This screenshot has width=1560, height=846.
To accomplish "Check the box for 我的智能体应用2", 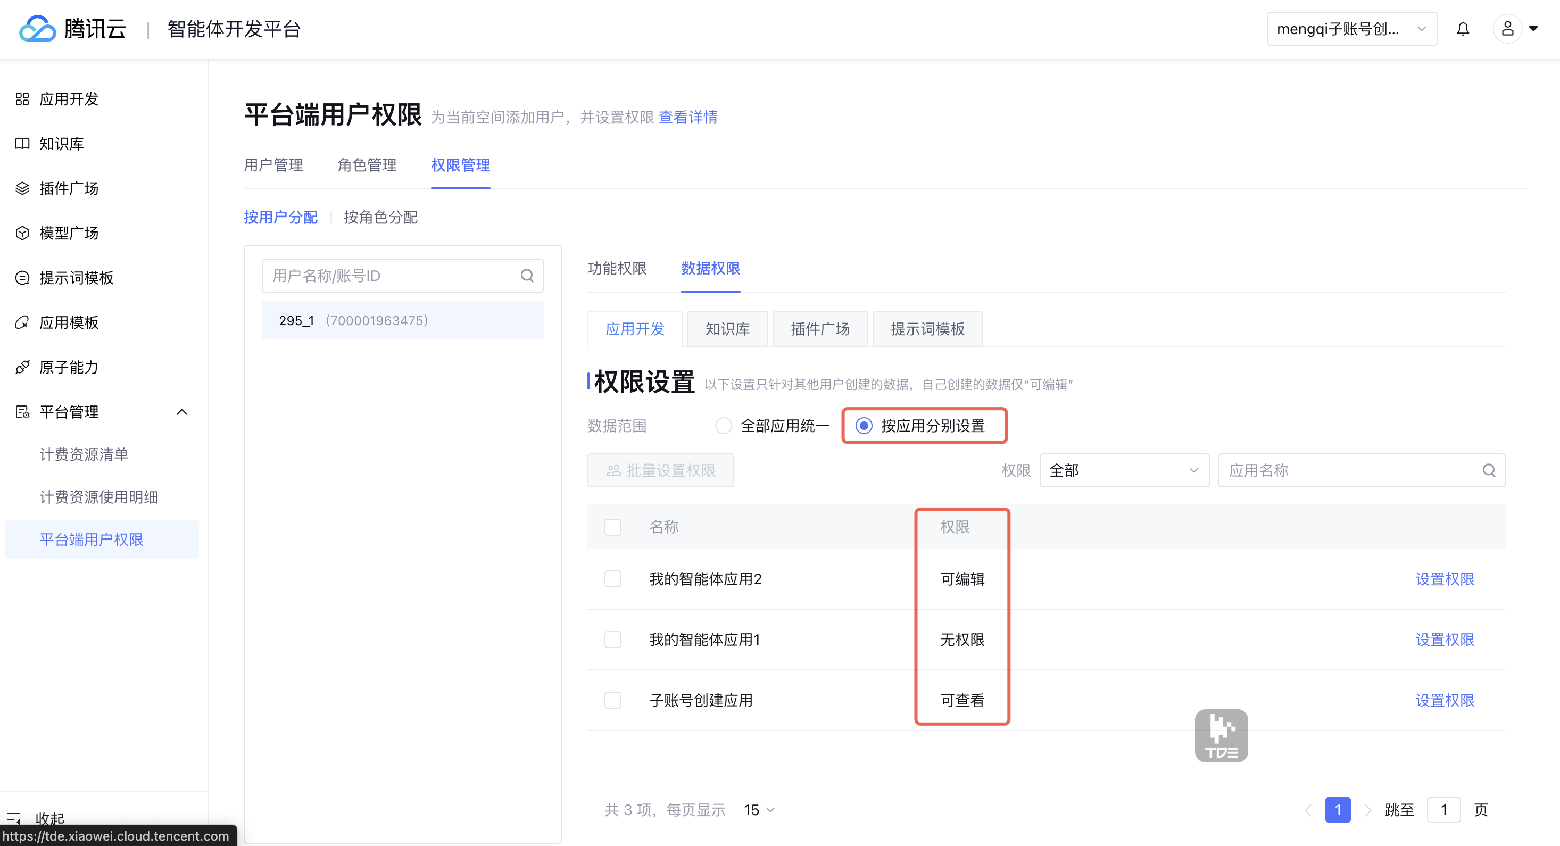I will [x=613, y=579].
